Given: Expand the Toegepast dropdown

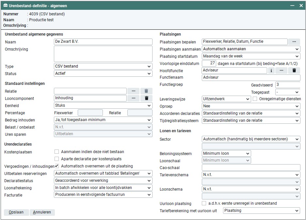Looking at the screenshot, I should coord(288,92).
